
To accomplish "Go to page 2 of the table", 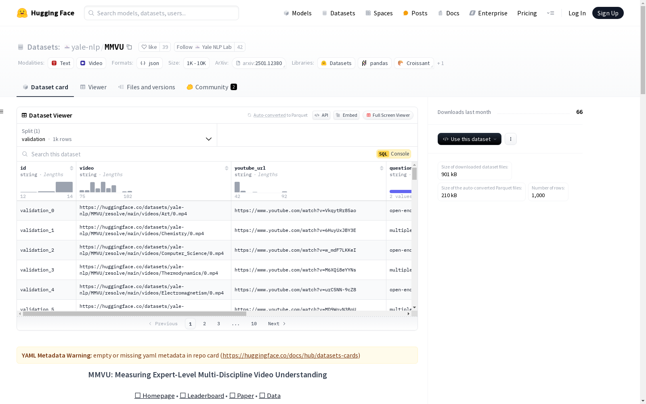I will click(x=205, y=324).
